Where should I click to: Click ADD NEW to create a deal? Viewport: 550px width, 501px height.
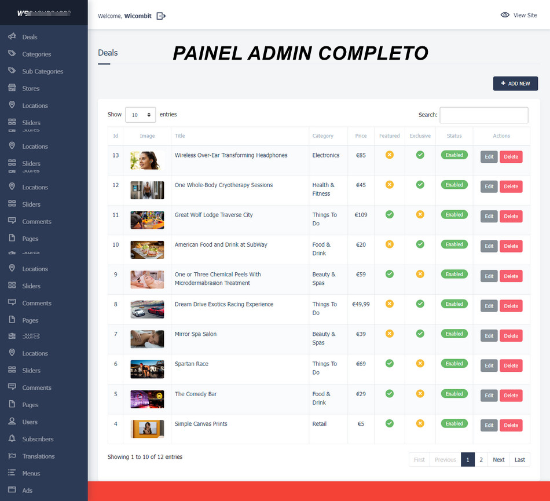tap(515, 83)
